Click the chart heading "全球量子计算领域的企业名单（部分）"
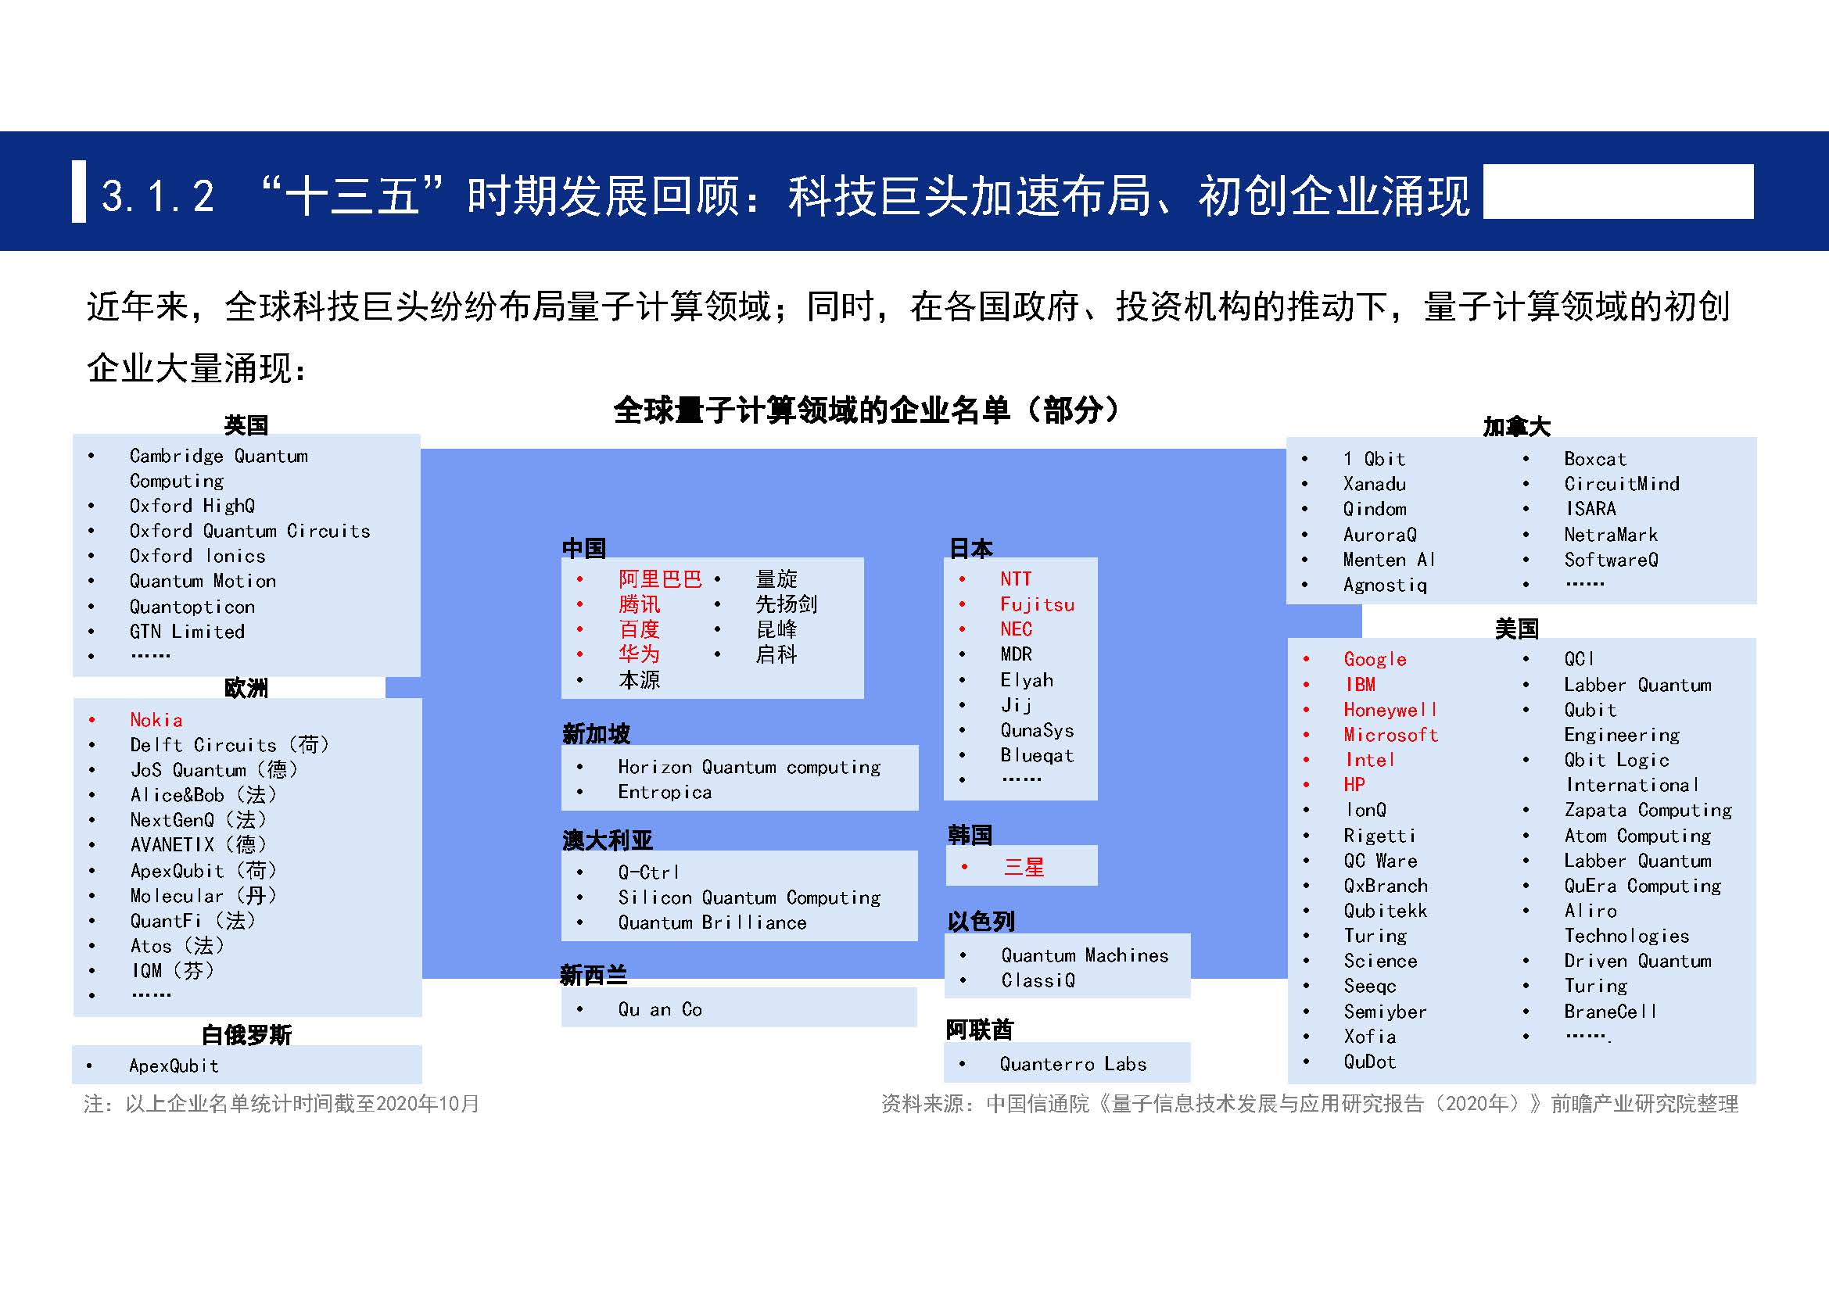Viewport: 1829px width, 1293px height. pyautogui.click(x=867, y=410)
